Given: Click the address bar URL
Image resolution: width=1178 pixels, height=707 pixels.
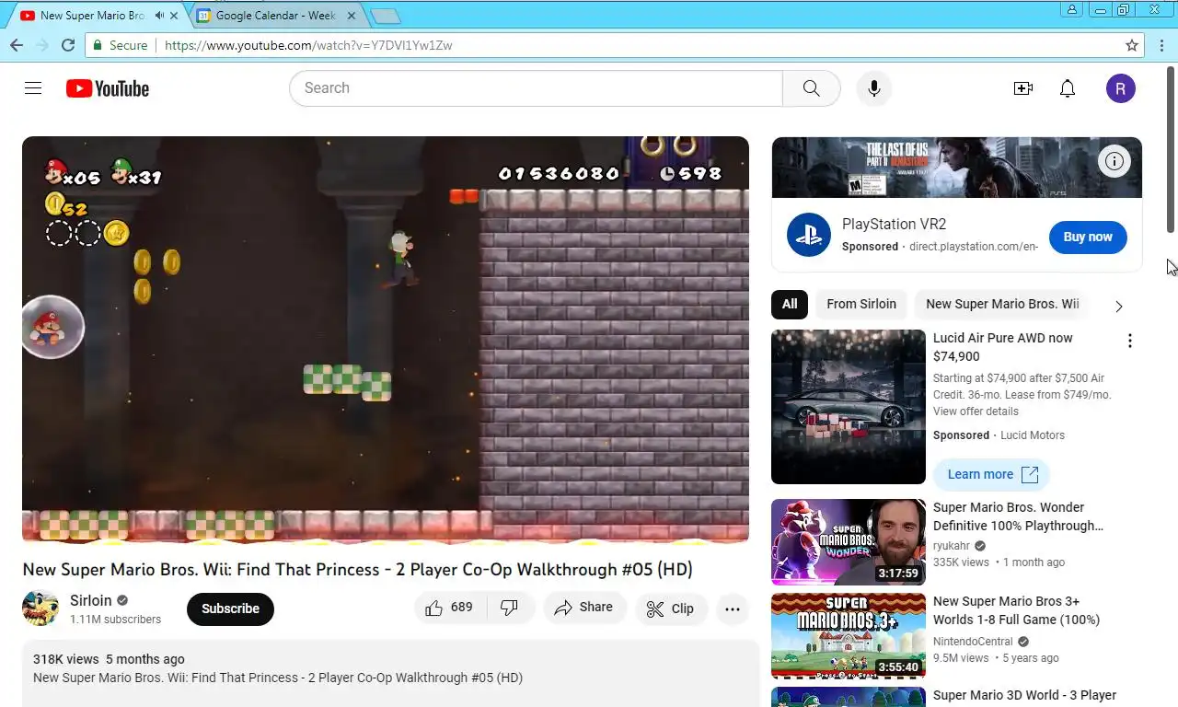Looking at the screenshot, I should click(x=308, y=45).
